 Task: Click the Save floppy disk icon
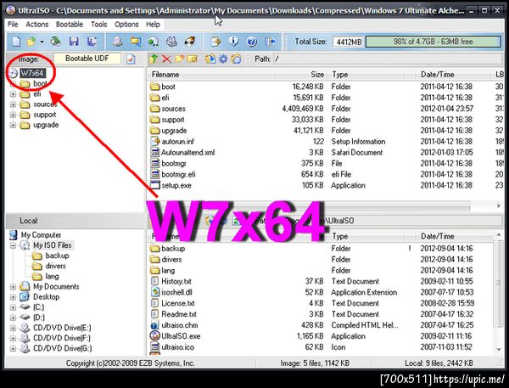pos(74,42)
